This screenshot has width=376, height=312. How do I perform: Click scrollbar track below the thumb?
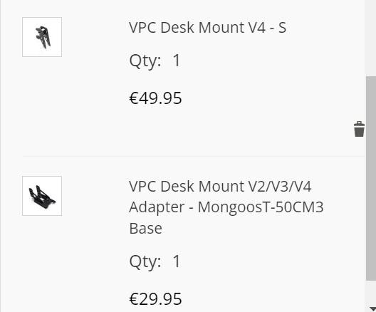[371, 292]
